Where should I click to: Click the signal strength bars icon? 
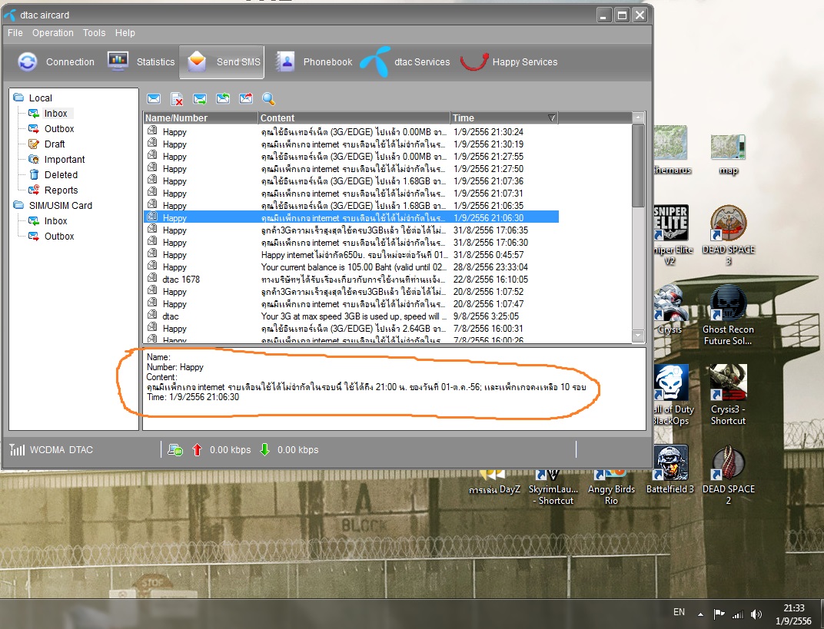(x=17, y=449)
